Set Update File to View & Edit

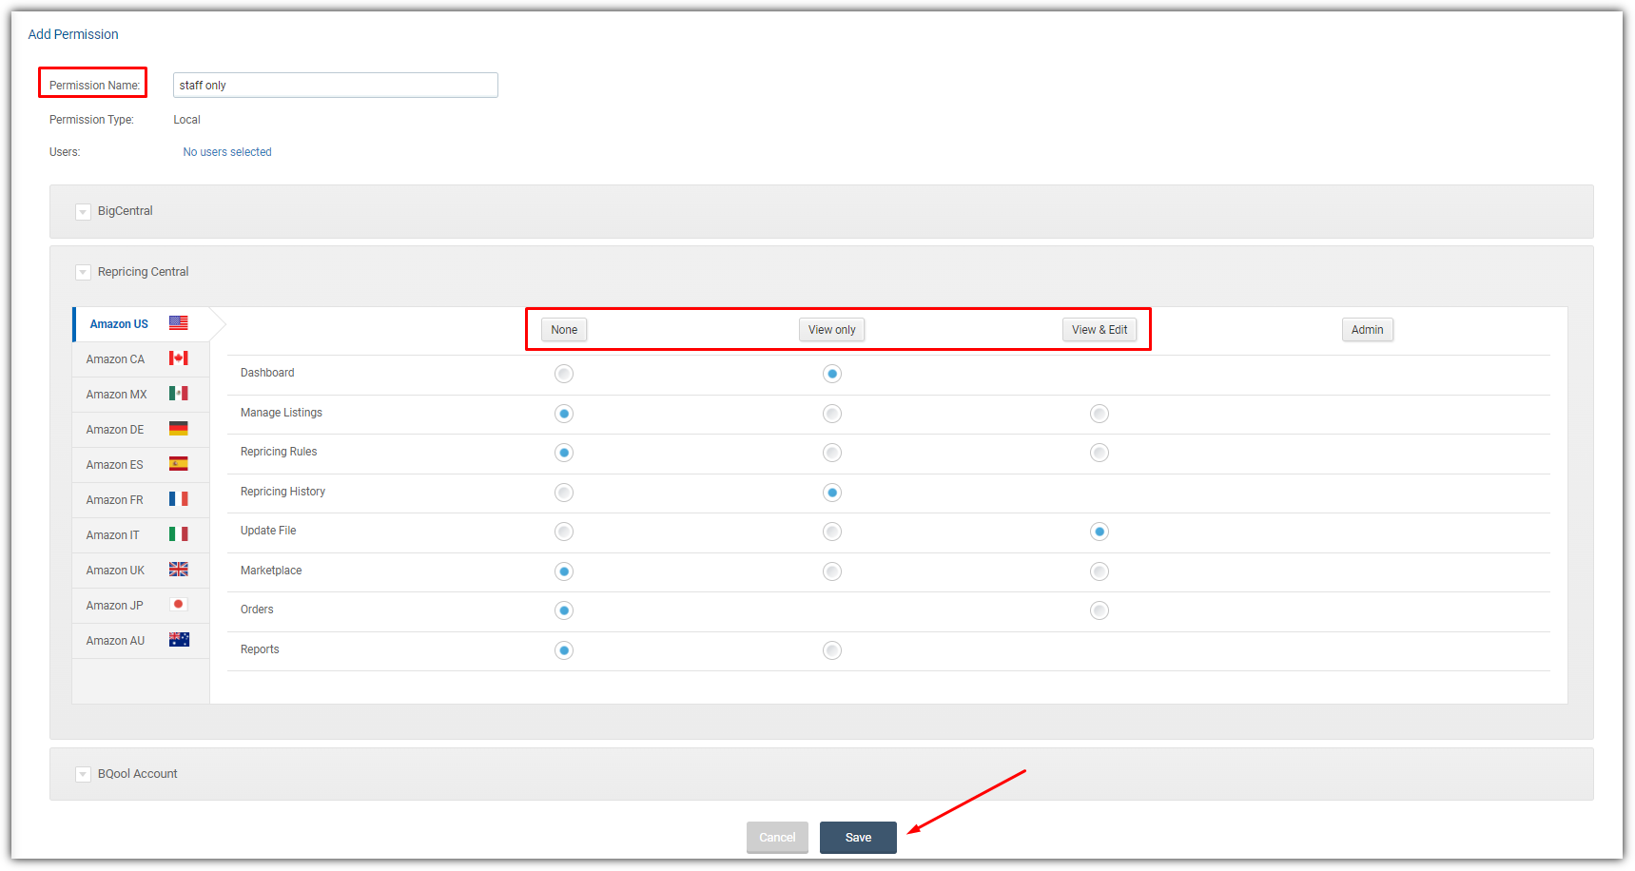coord(1100,532)
